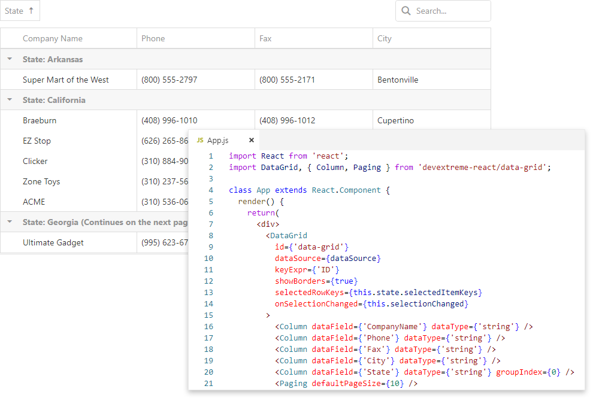Viewport: 599px width, 401px height.
Task: Collapse the State: Arkansas group
Action: [x=10, y=59]
